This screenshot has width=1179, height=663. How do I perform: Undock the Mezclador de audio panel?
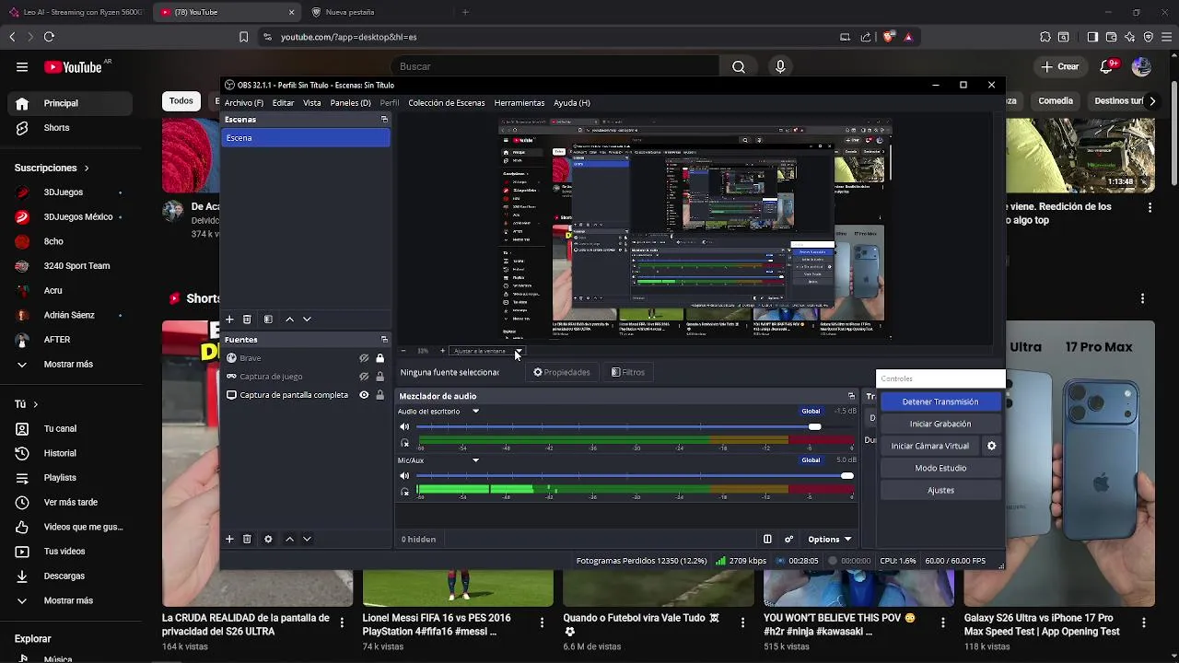click(851, 396)
